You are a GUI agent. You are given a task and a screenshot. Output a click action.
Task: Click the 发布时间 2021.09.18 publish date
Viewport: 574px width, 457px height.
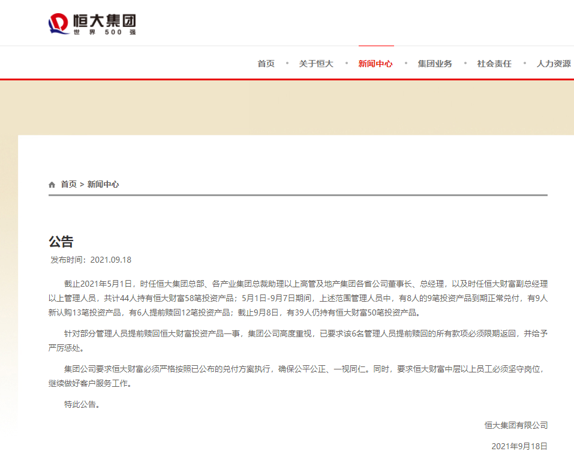(91, 260)
